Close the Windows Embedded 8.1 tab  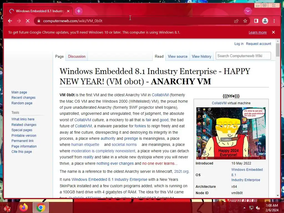(68, 11)
